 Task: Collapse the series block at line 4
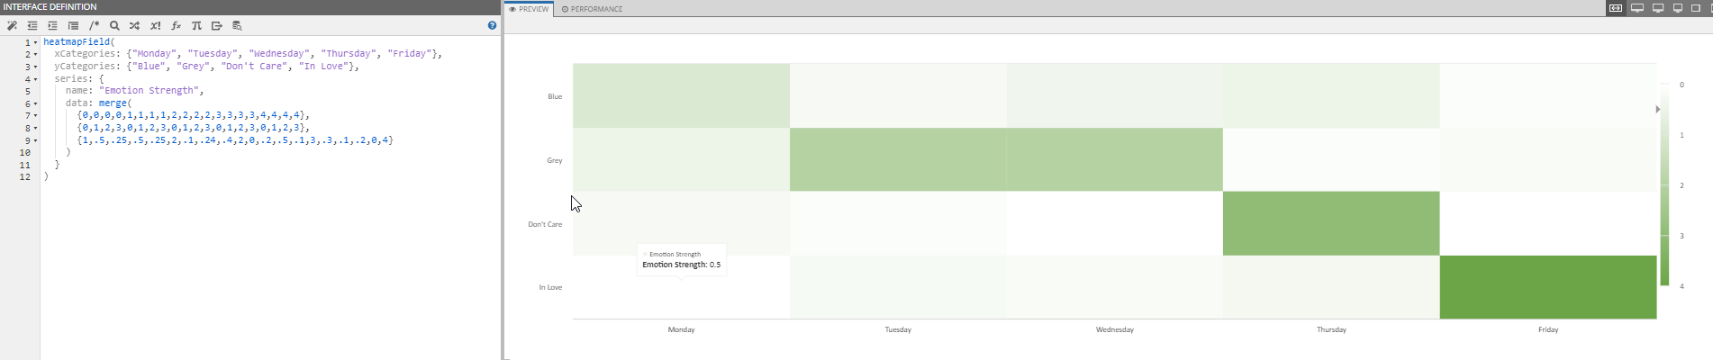[x=36, y=79]
